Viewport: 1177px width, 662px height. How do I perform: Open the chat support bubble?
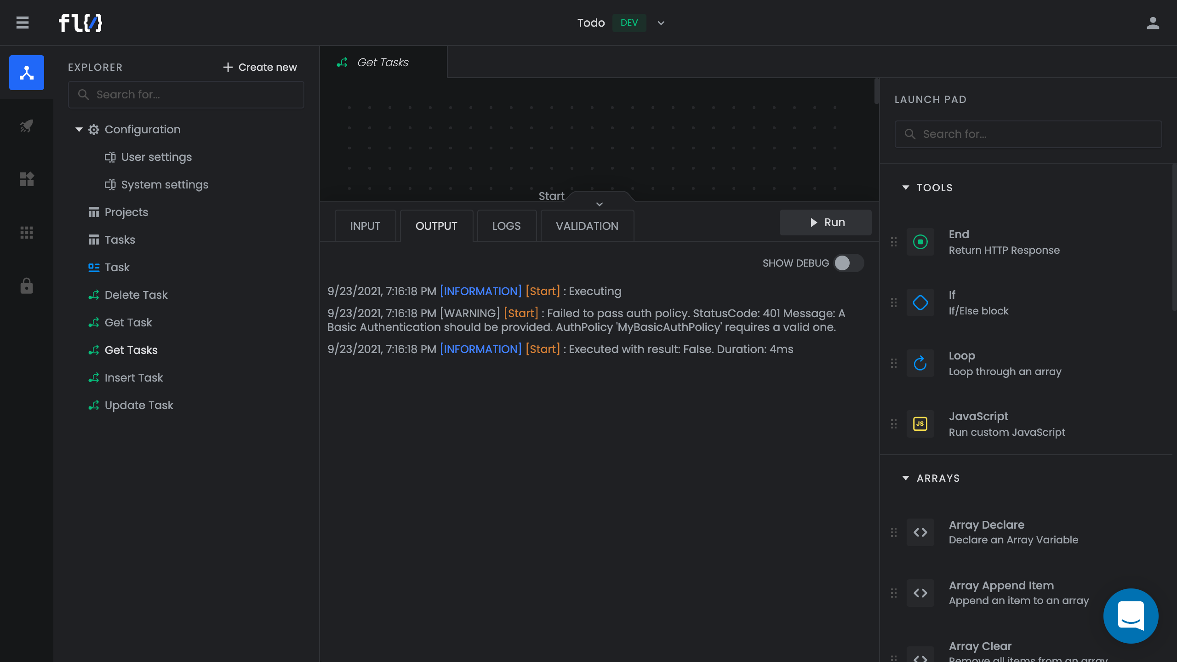(1131, 616)
